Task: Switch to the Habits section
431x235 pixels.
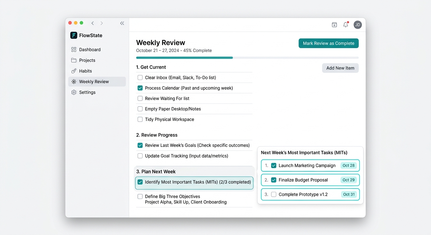Action: click(x=97, y=71)
